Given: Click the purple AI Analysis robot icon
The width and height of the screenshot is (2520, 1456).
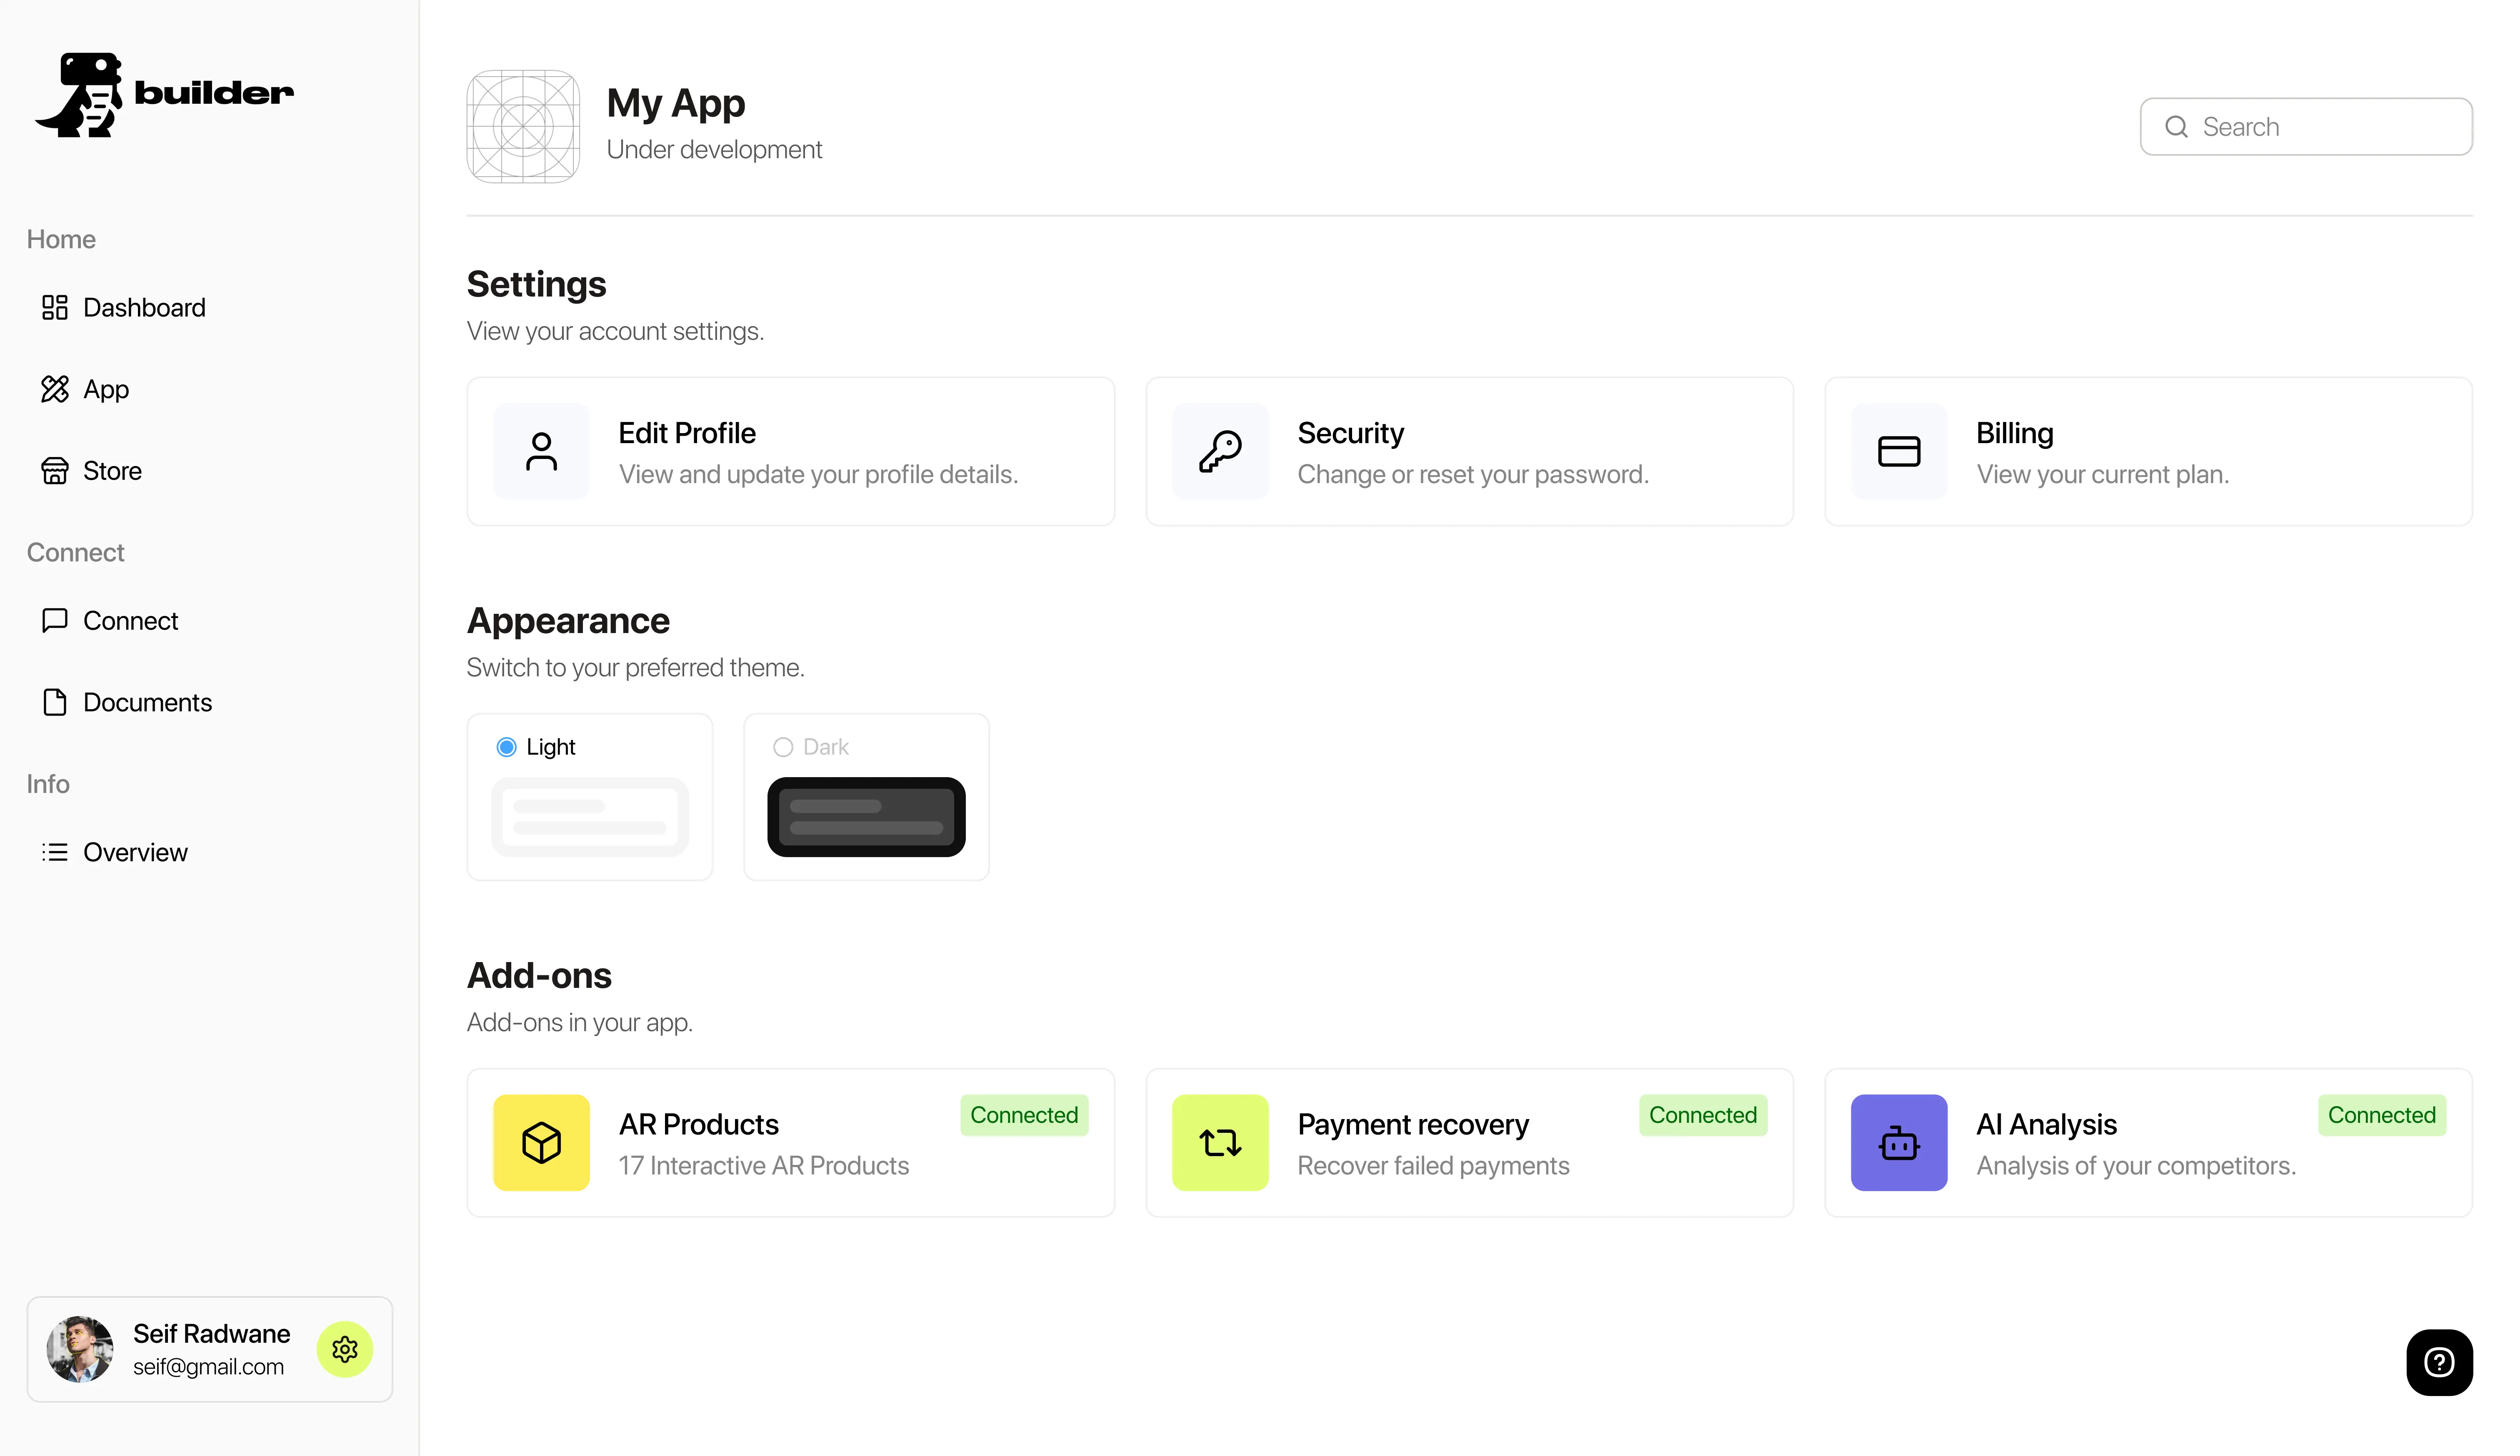Looking at the screenshot, I should 1898,1142.
